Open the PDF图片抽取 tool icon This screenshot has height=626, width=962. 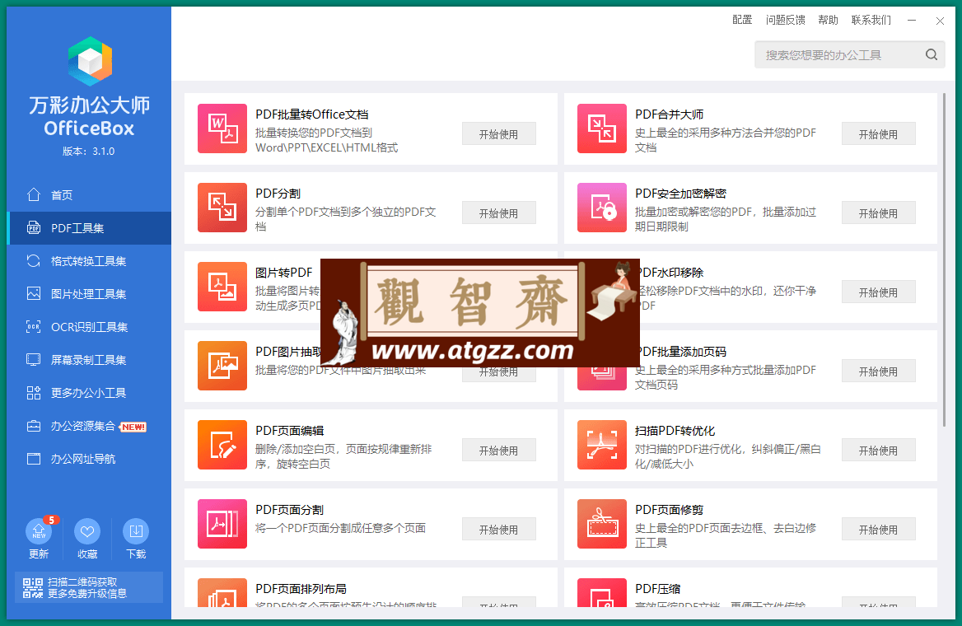pos(222,366)
